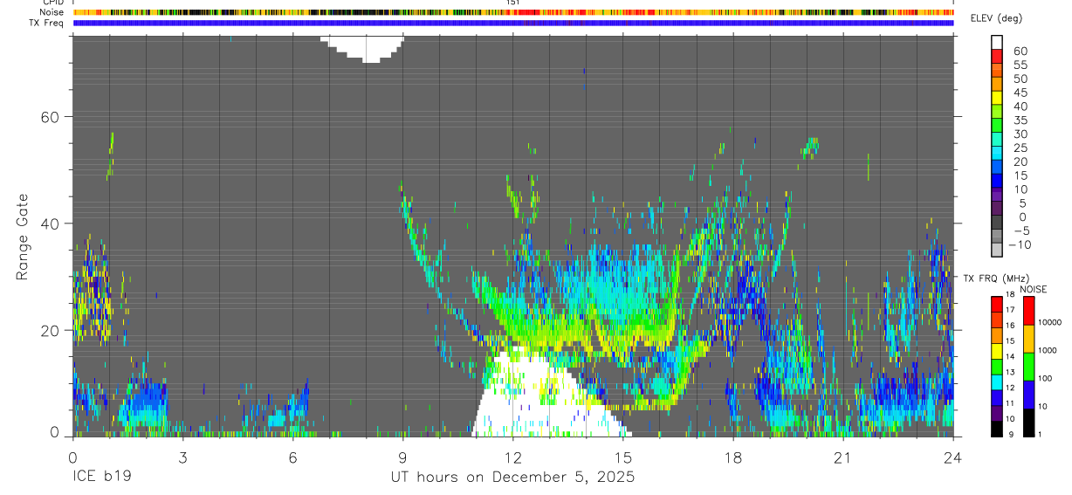This screenshot has height=495, width=1072.
Task: Click the '60' label on the ELEV scale
Action: (1020, 51)
